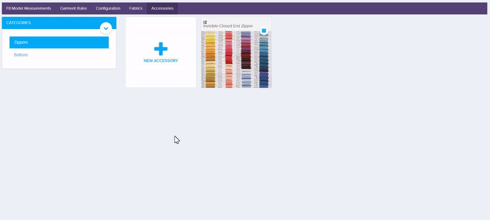Image resolution: width=490 pixels, height=220 pixels.
Task: Switch to the Garment Rules tab
Action: tap(73, 9)
